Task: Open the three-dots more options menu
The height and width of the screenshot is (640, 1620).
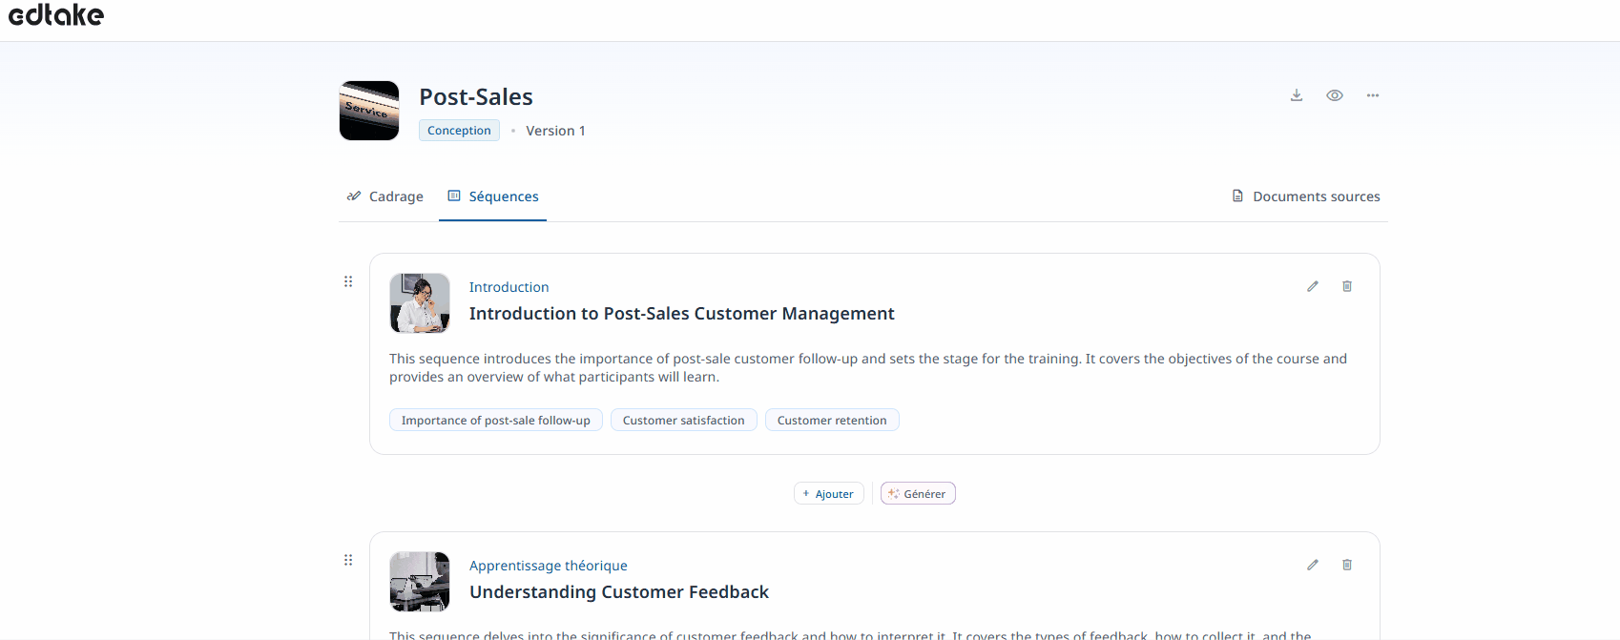Action: (1373, 95)
